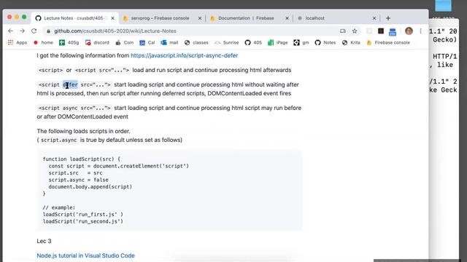Open the Krita bookmark
Image resolution: width=467 pixels, height=262 pixels.
352,42
